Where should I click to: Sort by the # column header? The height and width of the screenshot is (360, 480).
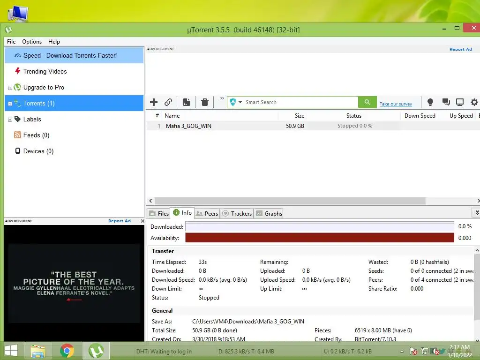coord(157,116)
